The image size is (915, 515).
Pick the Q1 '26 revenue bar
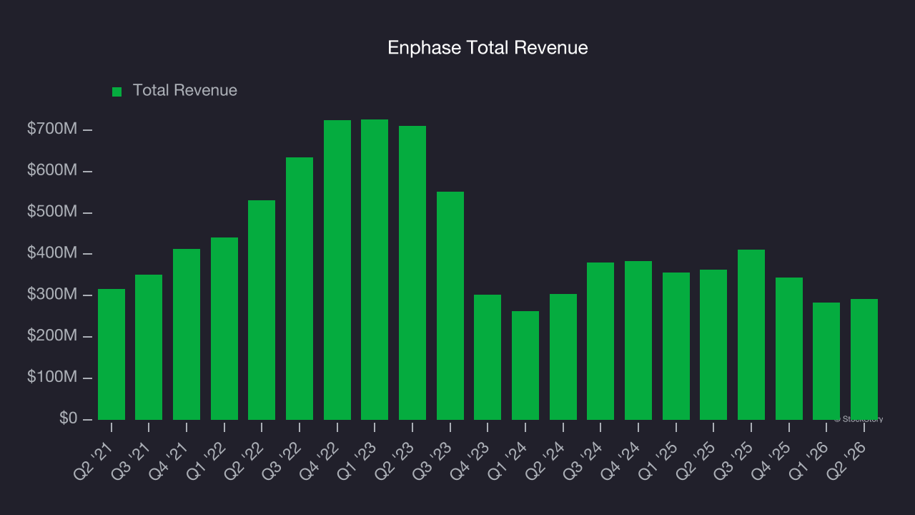click(x=826, y=361)
